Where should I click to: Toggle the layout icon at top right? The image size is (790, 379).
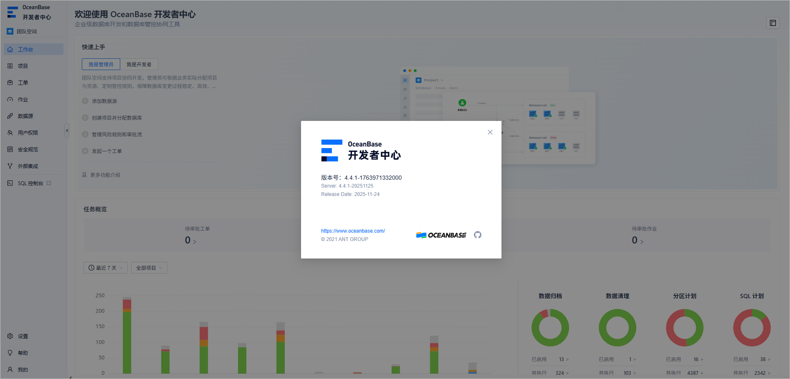click(x=773, y=23)
